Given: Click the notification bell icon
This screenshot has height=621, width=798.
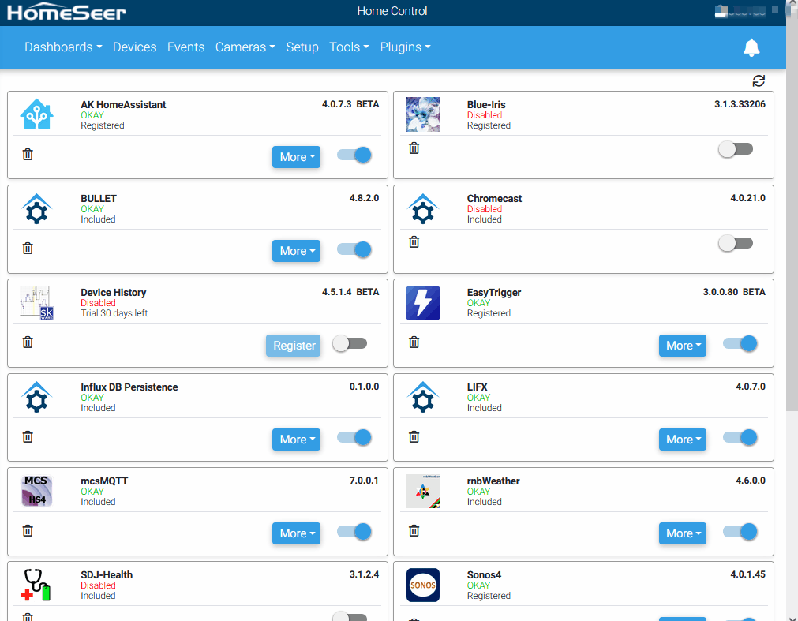Looking at the screenshot, I should pos(751,47).
